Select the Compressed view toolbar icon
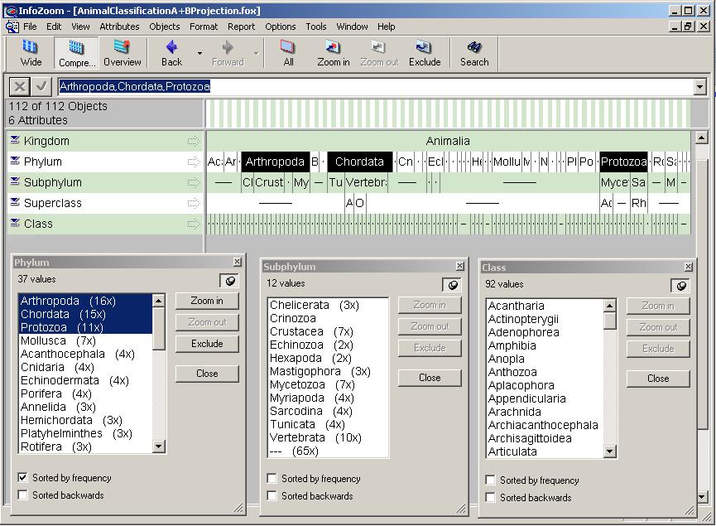Screen dimensions: 716x526 [77, 53]
